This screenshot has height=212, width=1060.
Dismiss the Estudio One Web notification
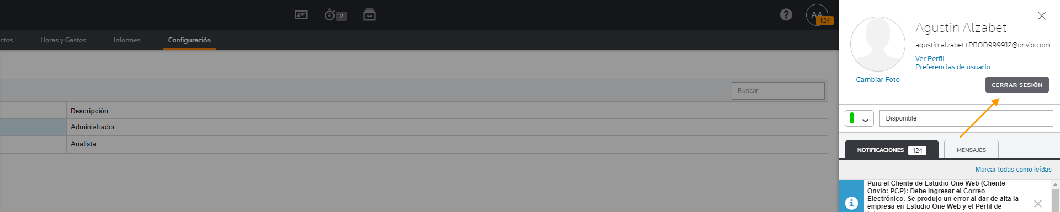1038,204
